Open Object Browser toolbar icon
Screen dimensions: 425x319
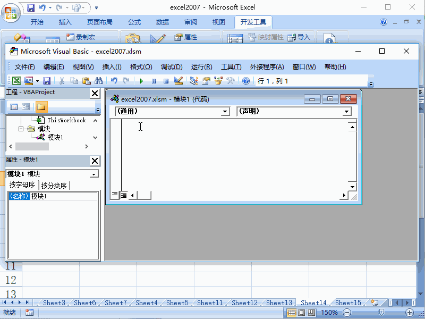tap(218, 81)
